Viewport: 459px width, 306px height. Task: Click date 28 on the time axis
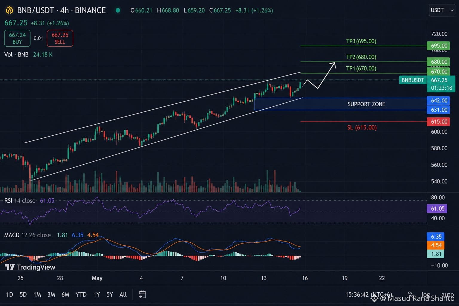(x=60, y=278)
